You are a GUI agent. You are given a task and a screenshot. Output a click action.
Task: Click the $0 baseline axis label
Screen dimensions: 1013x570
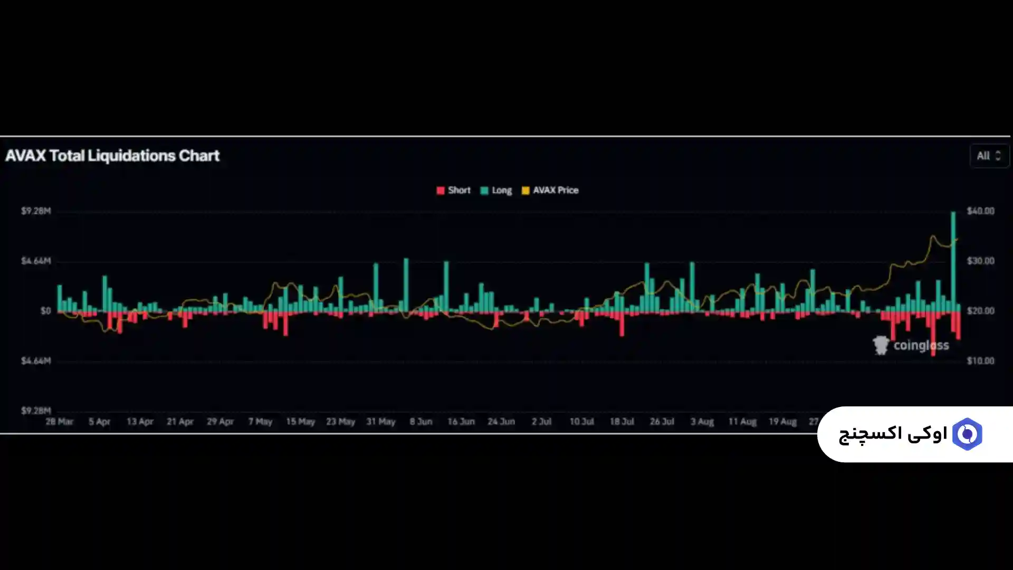(x=46, y=311)
